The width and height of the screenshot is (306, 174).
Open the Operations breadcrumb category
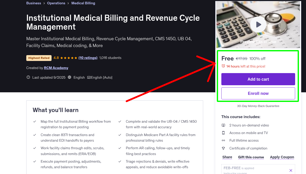tap(56, 3)
